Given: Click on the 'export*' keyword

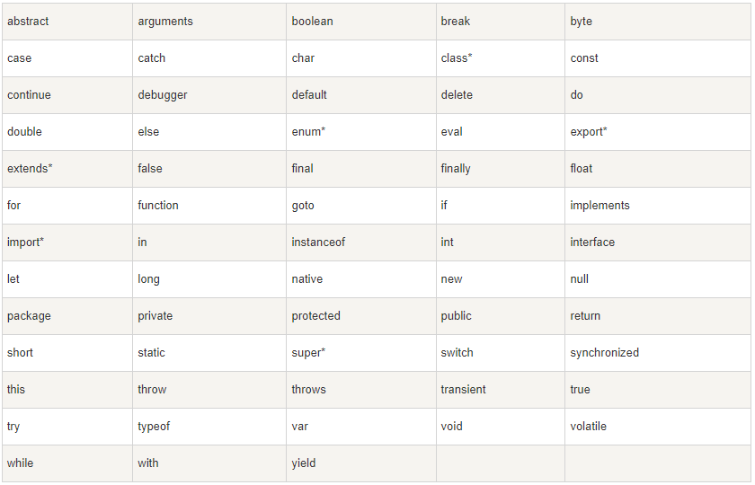Looking at the screenshot, I should pyautogui.click(x=589, y=132).
